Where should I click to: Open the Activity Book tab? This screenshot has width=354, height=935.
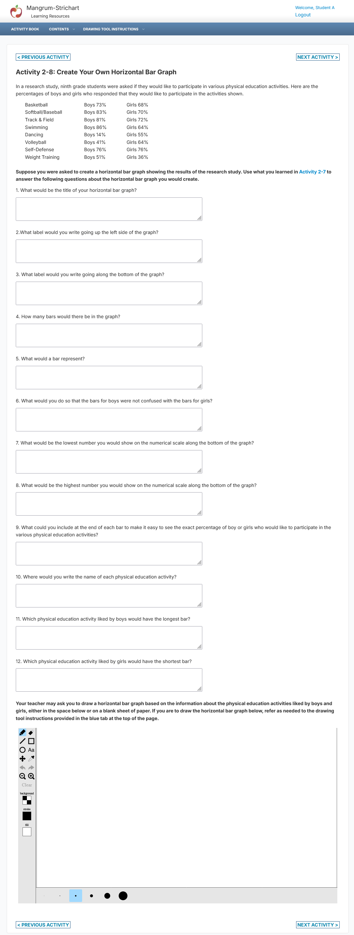(x=25, y=29)
